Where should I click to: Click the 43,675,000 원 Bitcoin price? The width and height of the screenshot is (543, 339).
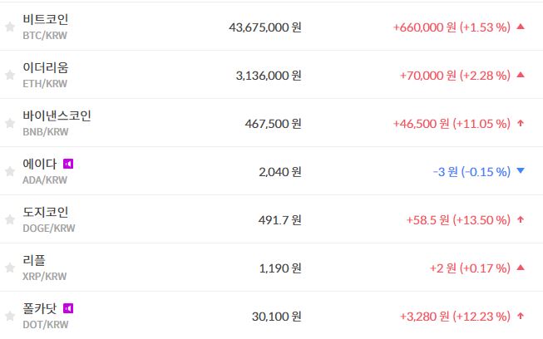coord(264,27)
